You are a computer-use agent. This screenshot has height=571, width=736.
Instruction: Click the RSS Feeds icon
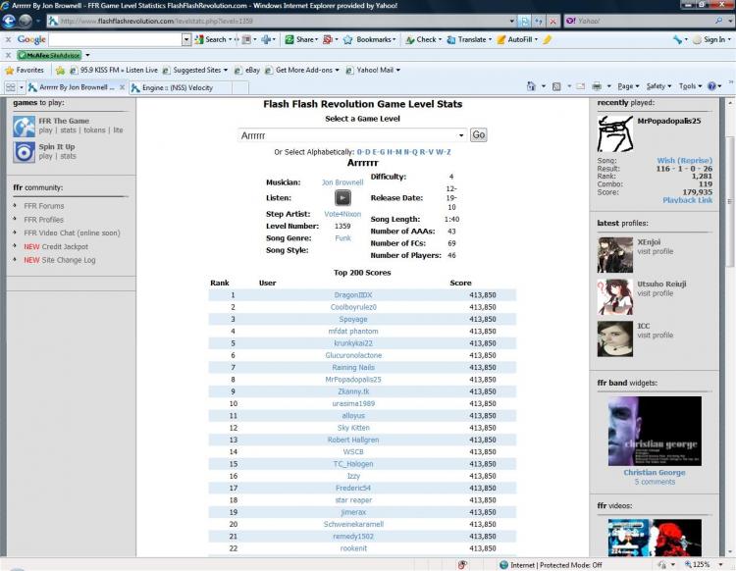click(556, 86)
